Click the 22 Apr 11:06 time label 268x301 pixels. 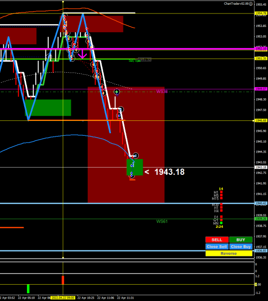(106, 298)
